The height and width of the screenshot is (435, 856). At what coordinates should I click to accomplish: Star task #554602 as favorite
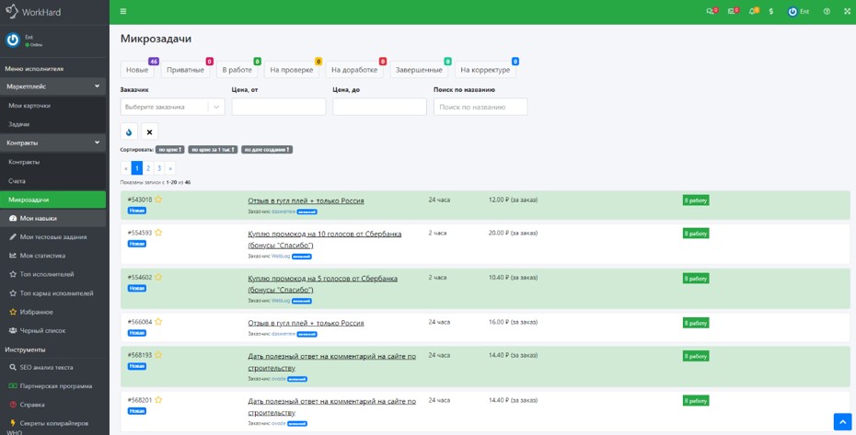click(x=158, y=277)
